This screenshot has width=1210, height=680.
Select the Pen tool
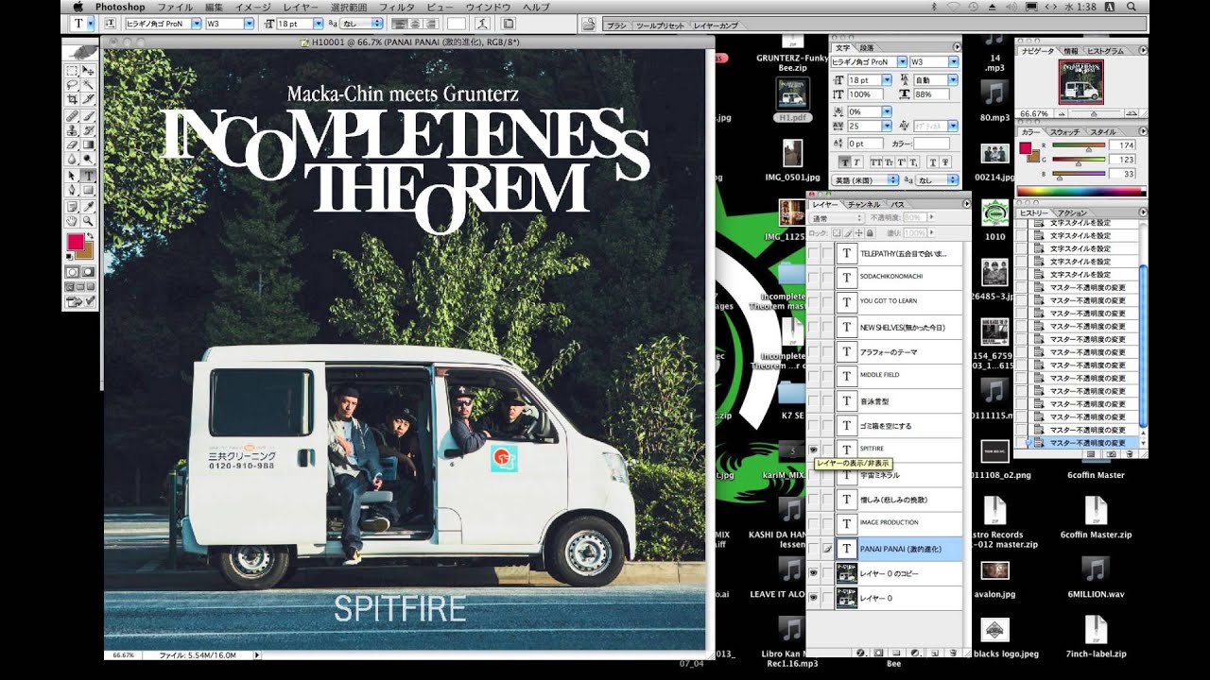tap(72, 189)
